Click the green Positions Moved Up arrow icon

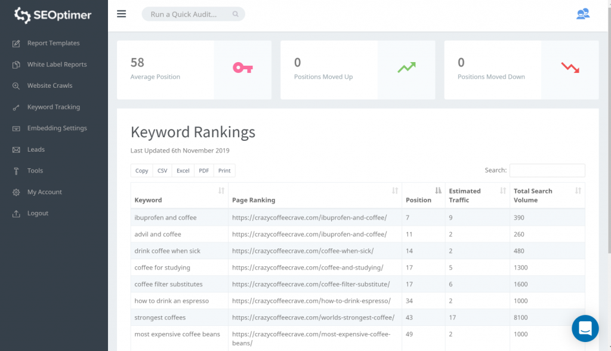pos(406,68)
